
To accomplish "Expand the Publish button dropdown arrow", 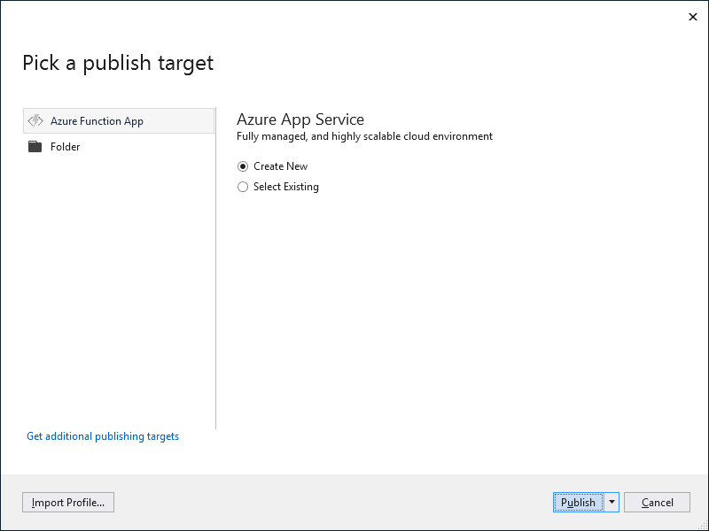I will [612, 502].
